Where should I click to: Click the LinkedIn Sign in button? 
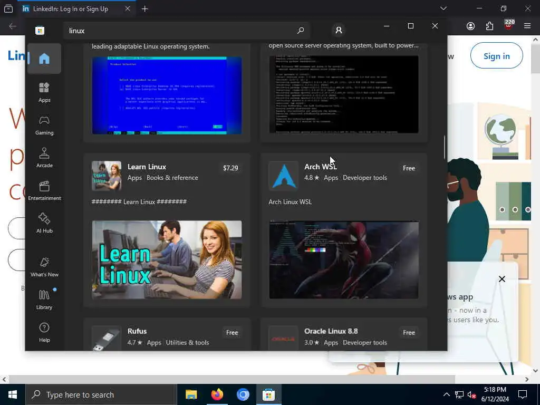(496, 56)
